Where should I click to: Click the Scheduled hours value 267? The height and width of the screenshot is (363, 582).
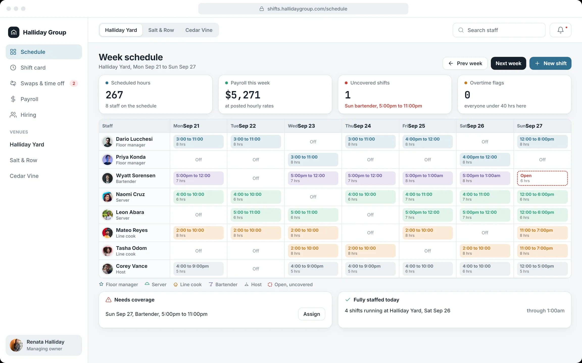(114, 95)
